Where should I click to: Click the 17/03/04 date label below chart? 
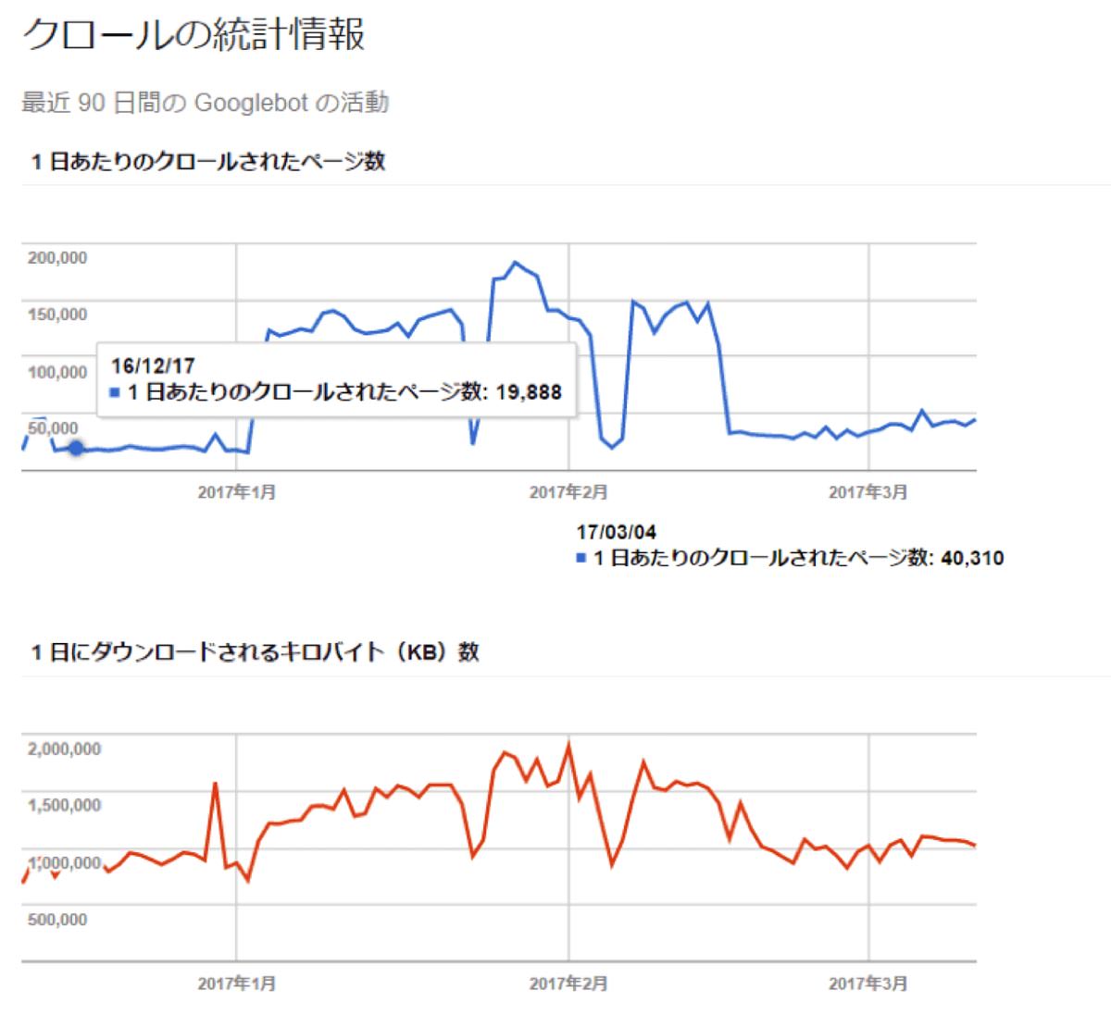tap(616, 532)
